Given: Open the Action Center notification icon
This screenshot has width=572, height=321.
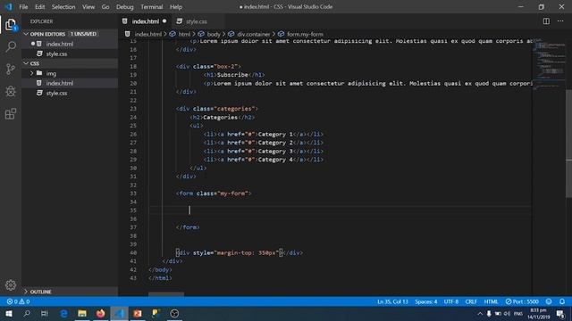Looking at the screenshot, I should 560,313.
